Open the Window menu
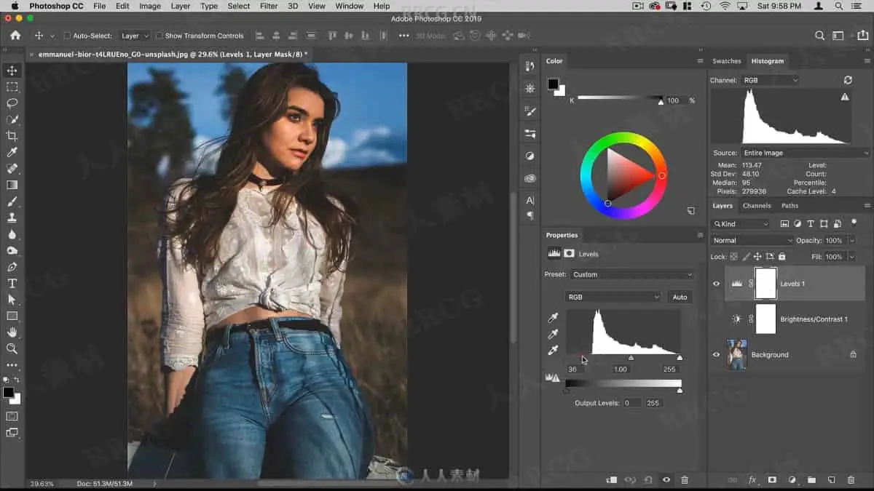 pos(350,6)
